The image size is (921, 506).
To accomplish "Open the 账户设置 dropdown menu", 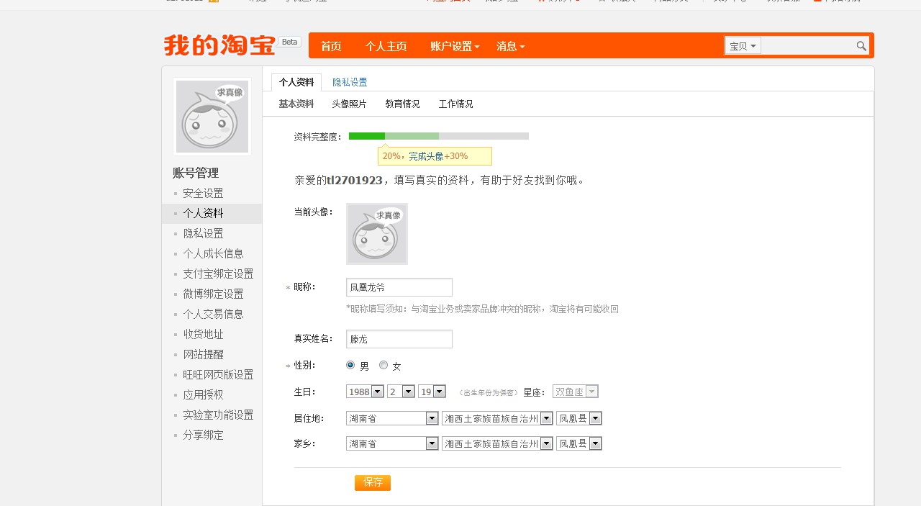I will pyautogui.click(x=455, y=46).
